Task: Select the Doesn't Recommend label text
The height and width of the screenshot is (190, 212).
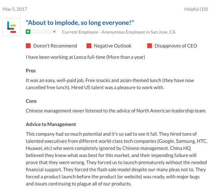Action: click(x=55, y=46)
